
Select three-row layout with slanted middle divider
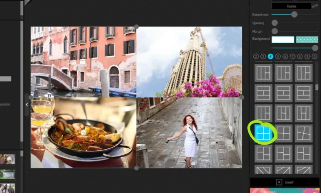tap(283, 93)
